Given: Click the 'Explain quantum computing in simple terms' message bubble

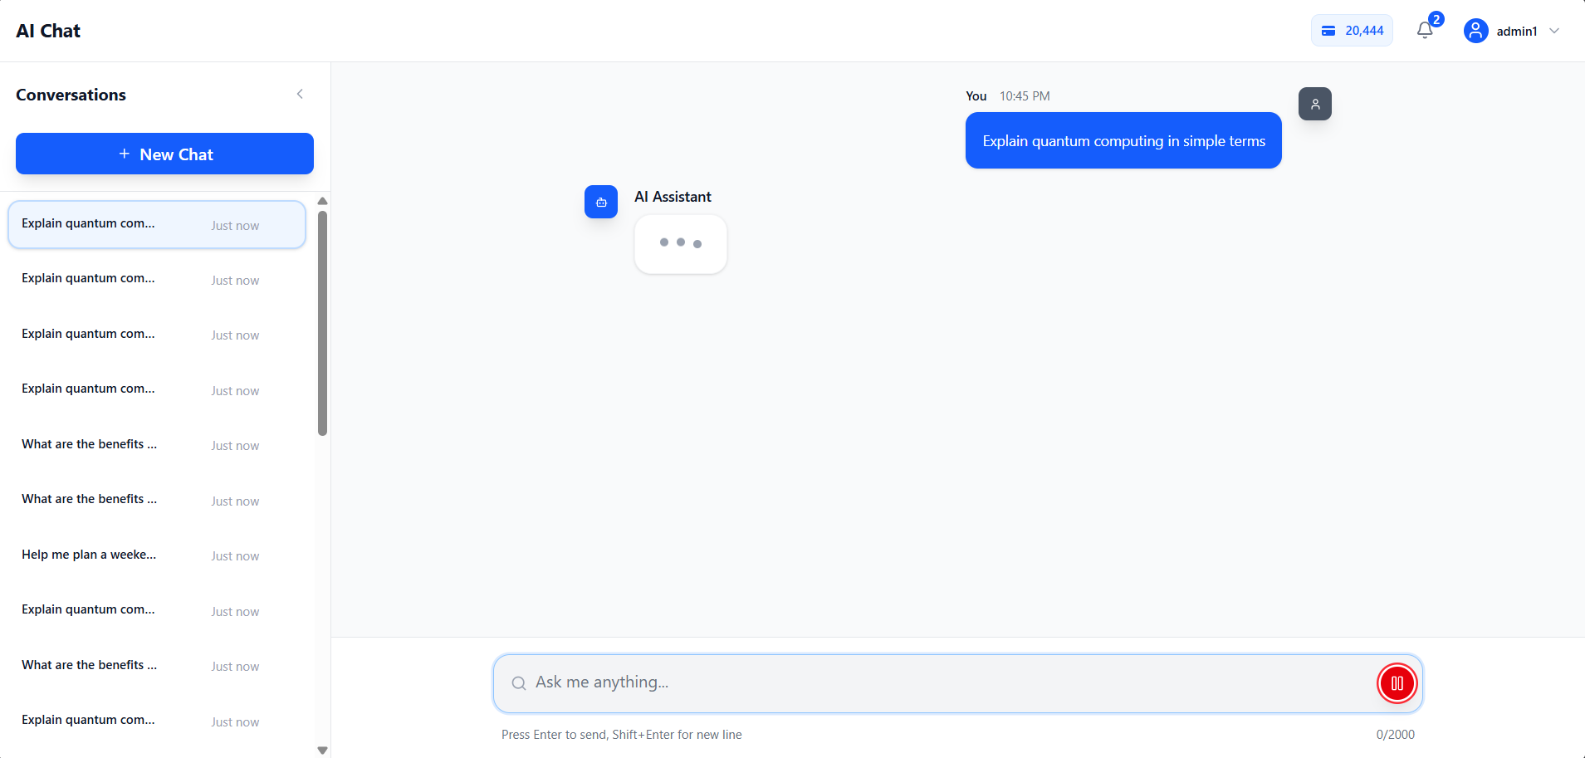Looking at the screenshot, I should pyautogui.click(x=1123, y=141).
